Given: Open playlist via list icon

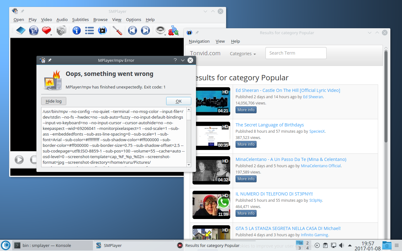Looking at the screenshot, I should pyautogui.click(x=90, y=30).
